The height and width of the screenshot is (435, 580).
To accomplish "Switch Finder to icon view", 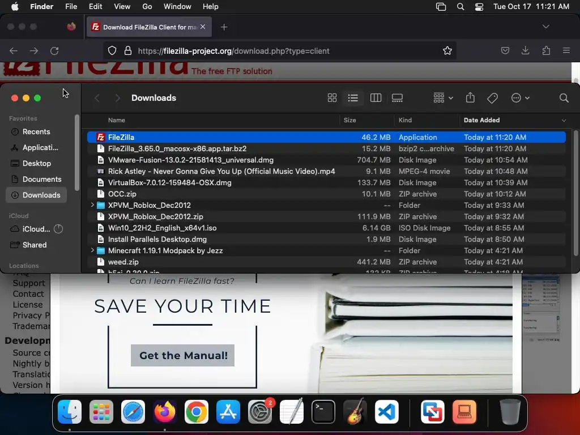I will 332,98.
